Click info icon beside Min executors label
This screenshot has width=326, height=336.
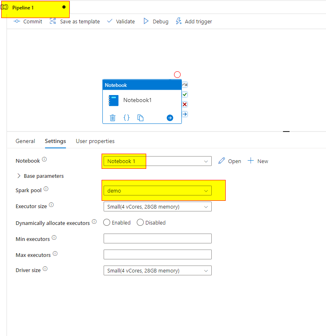(x=54, y=237)
